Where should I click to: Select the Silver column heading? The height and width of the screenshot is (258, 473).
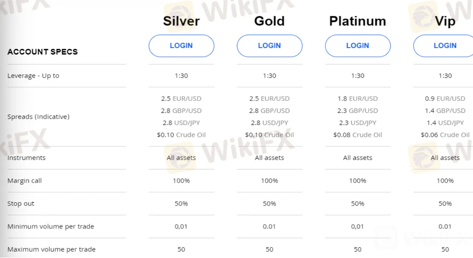181,21
